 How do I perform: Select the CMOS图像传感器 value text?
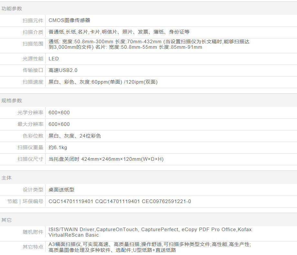(x=69, y=20)
